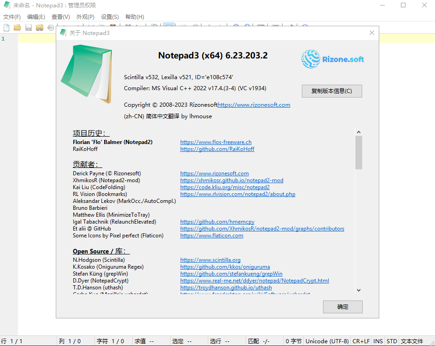Click the 'Bruno Barbieri' entry
The height and width of the screenshot is (346, 435).
[x=90, y=208]
